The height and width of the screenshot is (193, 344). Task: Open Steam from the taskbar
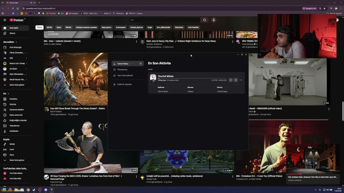click(34, 190)
